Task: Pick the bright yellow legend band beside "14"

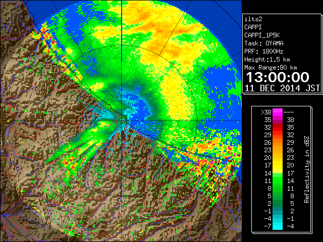Action: [278, 170]
